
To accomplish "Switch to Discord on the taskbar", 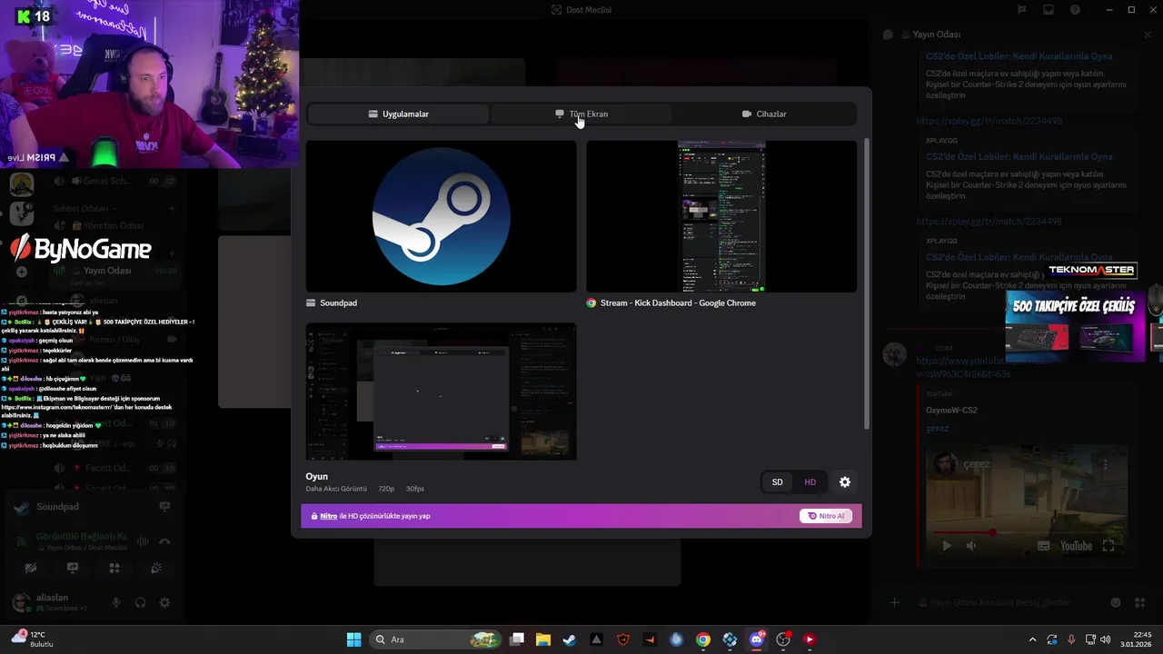I will (x=756, y=639).
